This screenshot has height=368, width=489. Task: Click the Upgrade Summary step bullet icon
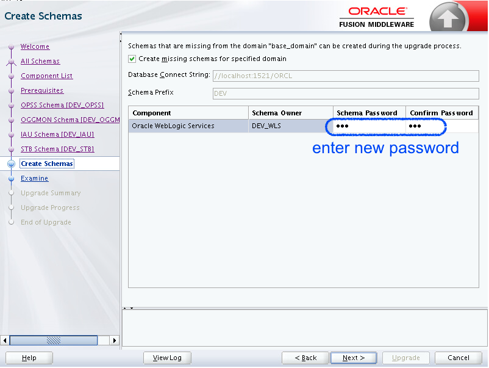pos(11,193)
